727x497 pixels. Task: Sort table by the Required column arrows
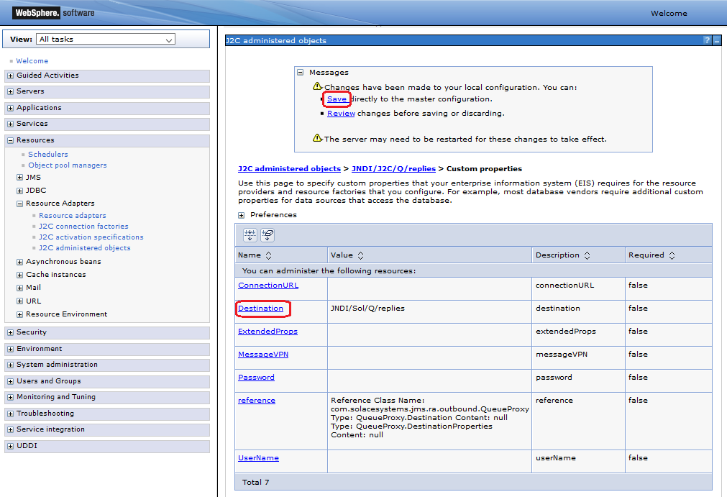[x=672, y=255]
